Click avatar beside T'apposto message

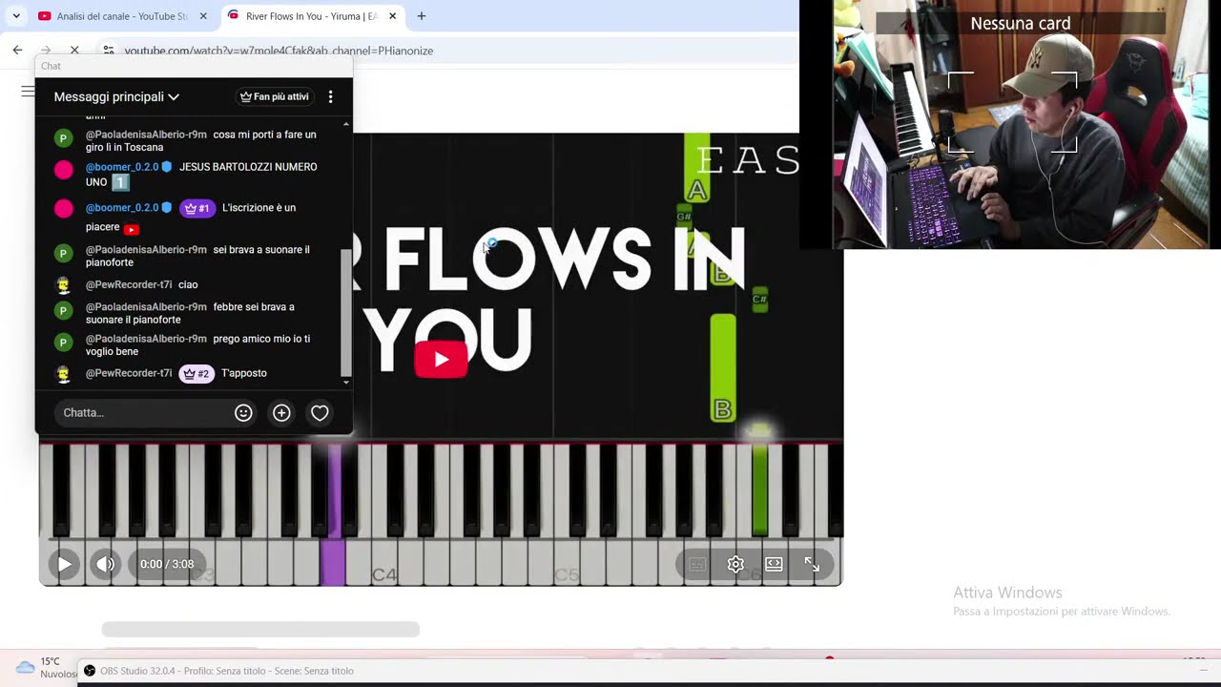[x=63, y=374]
